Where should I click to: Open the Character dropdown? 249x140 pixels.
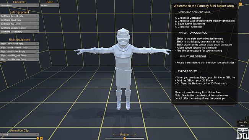[x=20, y=5]
